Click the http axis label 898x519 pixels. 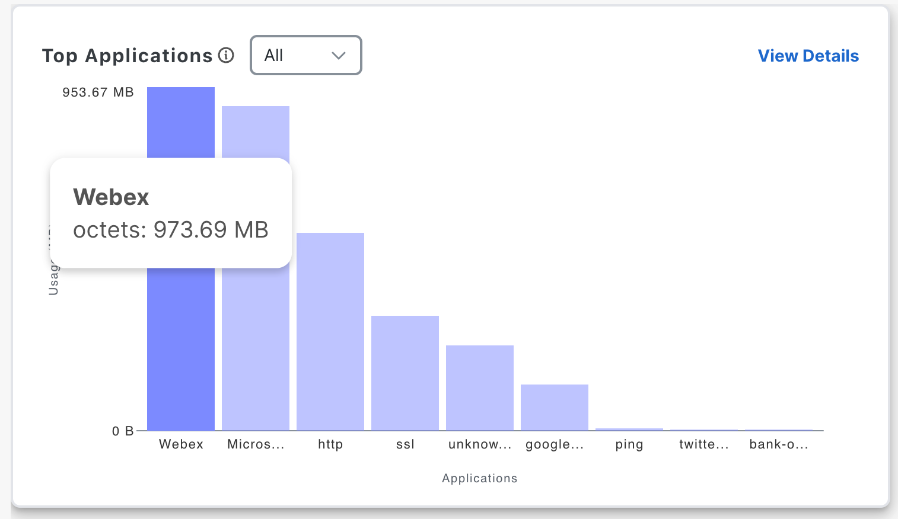330,444
